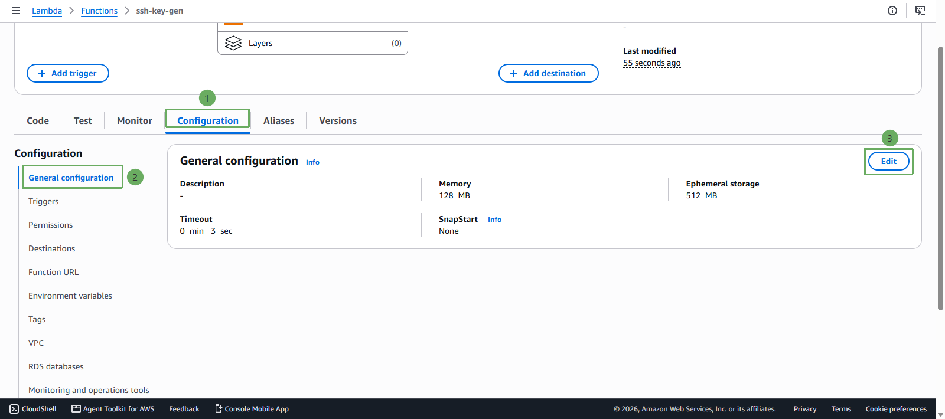The width and height of the screenshot is (945, 419).
Task: Open VPC settings in sidebar
Action: [36, 343]
